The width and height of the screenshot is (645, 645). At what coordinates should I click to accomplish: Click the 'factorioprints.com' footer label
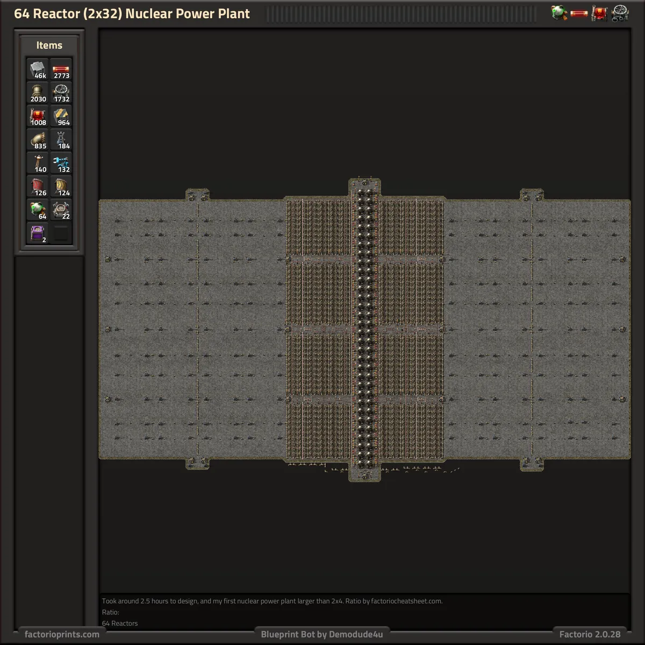tap(62, 634)
